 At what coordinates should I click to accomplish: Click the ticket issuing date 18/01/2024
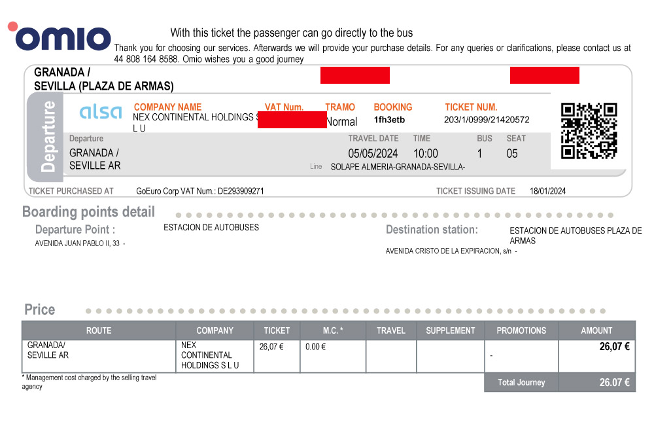[547, 191]
